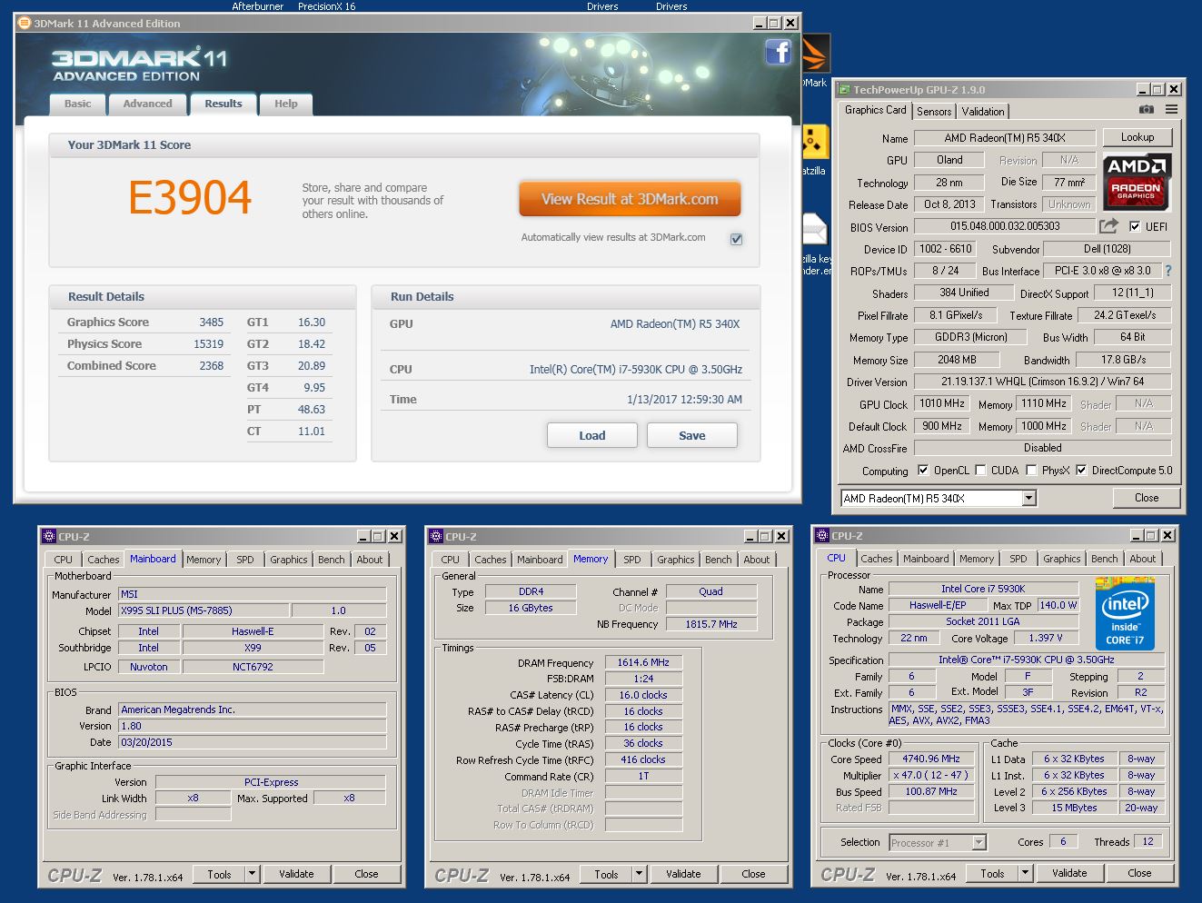Screen dimensions: 1202x903
Task: Click CAS# Latency value 16.0 clocks
Action: [643, 695]
